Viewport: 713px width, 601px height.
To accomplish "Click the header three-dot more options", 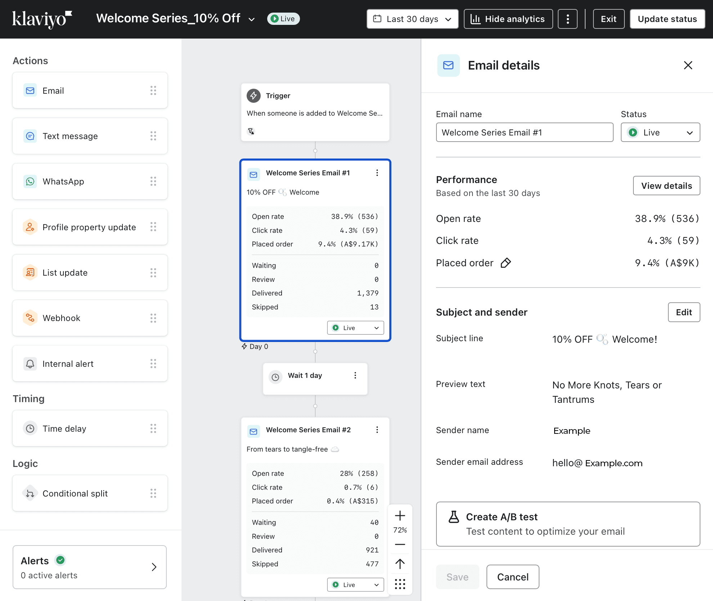I will (568, 19).
